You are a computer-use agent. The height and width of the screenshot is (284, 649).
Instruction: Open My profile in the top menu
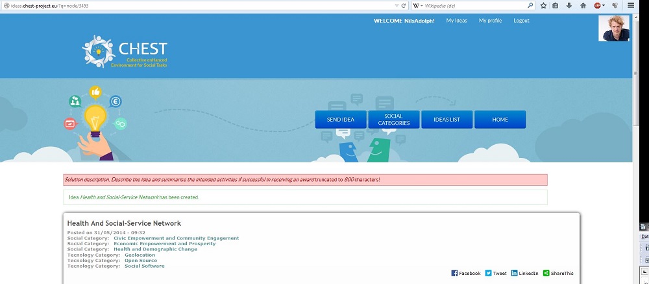coord(490,21)
